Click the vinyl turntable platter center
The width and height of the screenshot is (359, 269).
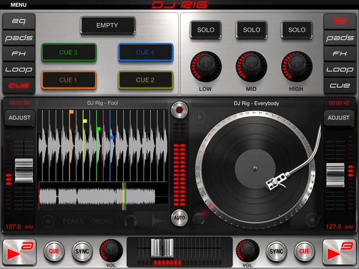pos(255,169)
